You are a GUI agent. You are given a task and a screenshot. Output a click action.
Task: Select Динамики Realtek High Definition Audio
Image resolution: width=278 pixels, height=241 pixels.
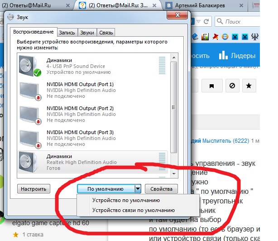[92, 162]
